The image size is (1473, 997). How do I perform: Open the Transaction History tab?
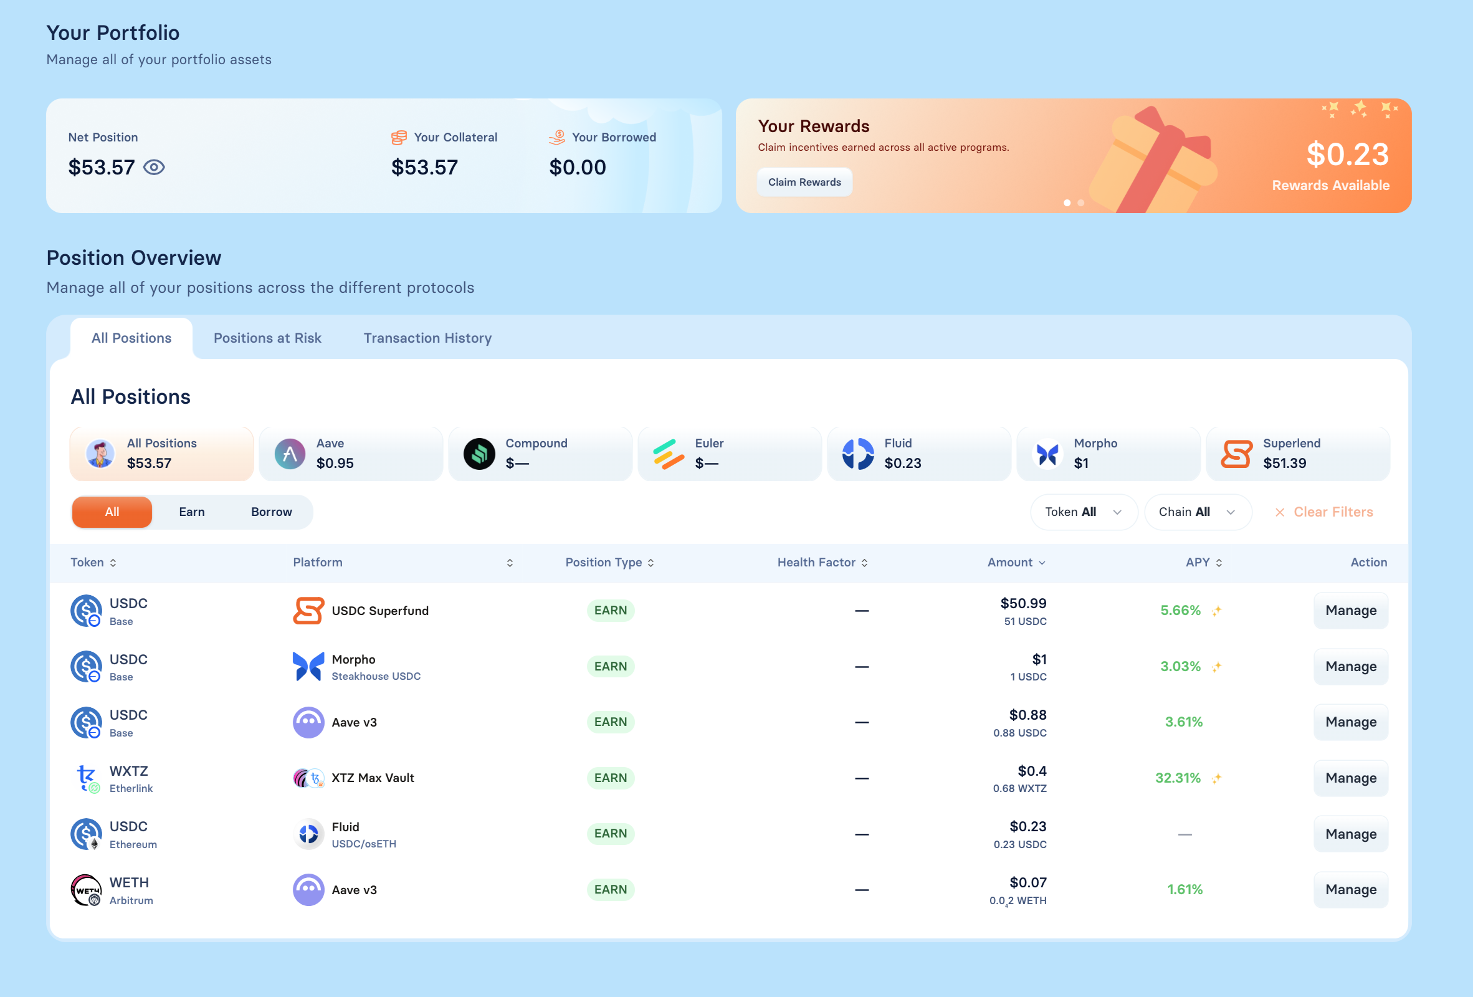click(x=427, y=338)
